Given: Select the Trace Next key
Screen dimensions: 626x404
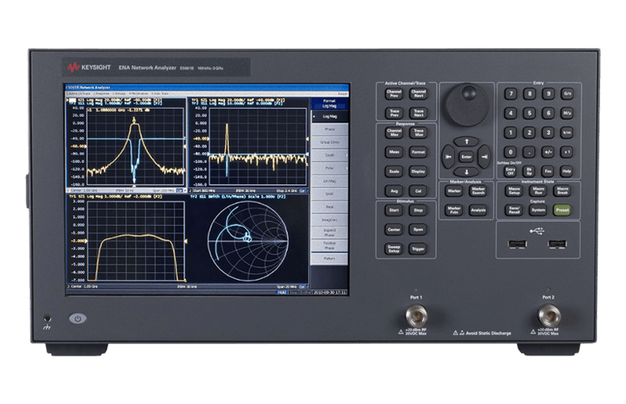Looking at the screenshot, I should coord(418,113).
